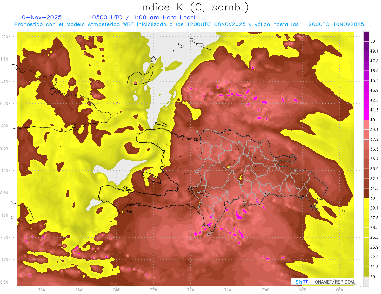Image resolution: width=381 pixels, height=294 pixels.
Task: Click the '19N' latitude label
Action: click(5, 170)
